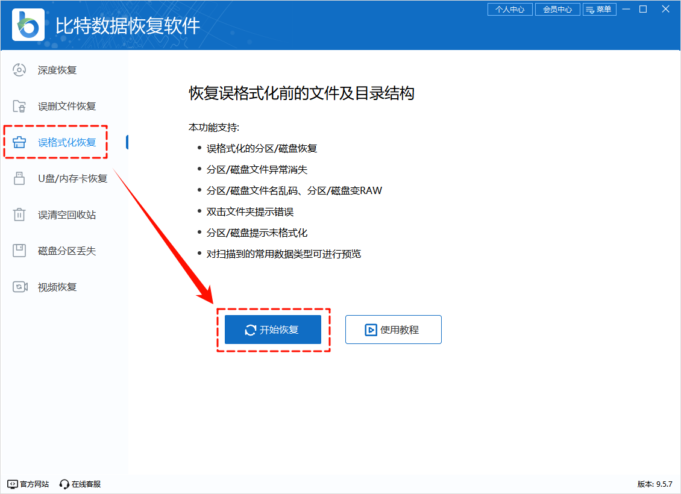Open the 菜单 dropdown menu
The height and width of the screenshot is (494, 681).
[600, 9]
